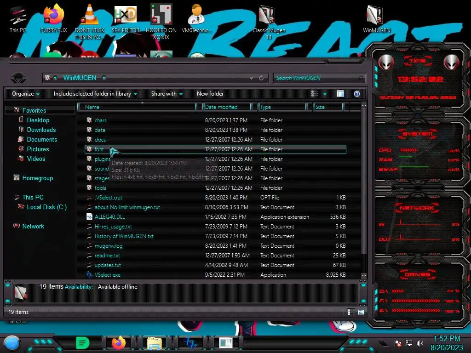The image size is (471, 353).
Task: Open the Share with dropdown
Action: [x=167, y=94]
